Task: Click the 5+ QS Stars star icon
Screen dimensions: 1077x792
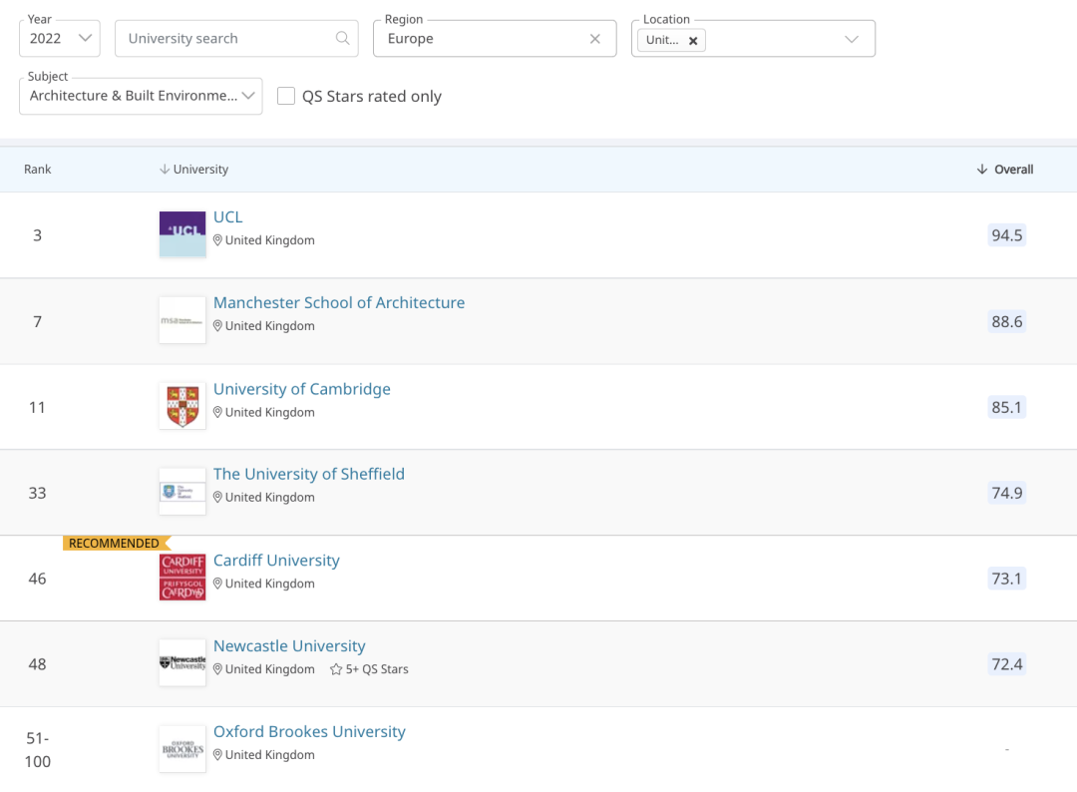Action: [x=336, y=669]
